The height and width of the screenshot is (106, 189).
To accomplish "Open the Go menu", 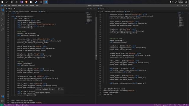I will coord(23,5).
